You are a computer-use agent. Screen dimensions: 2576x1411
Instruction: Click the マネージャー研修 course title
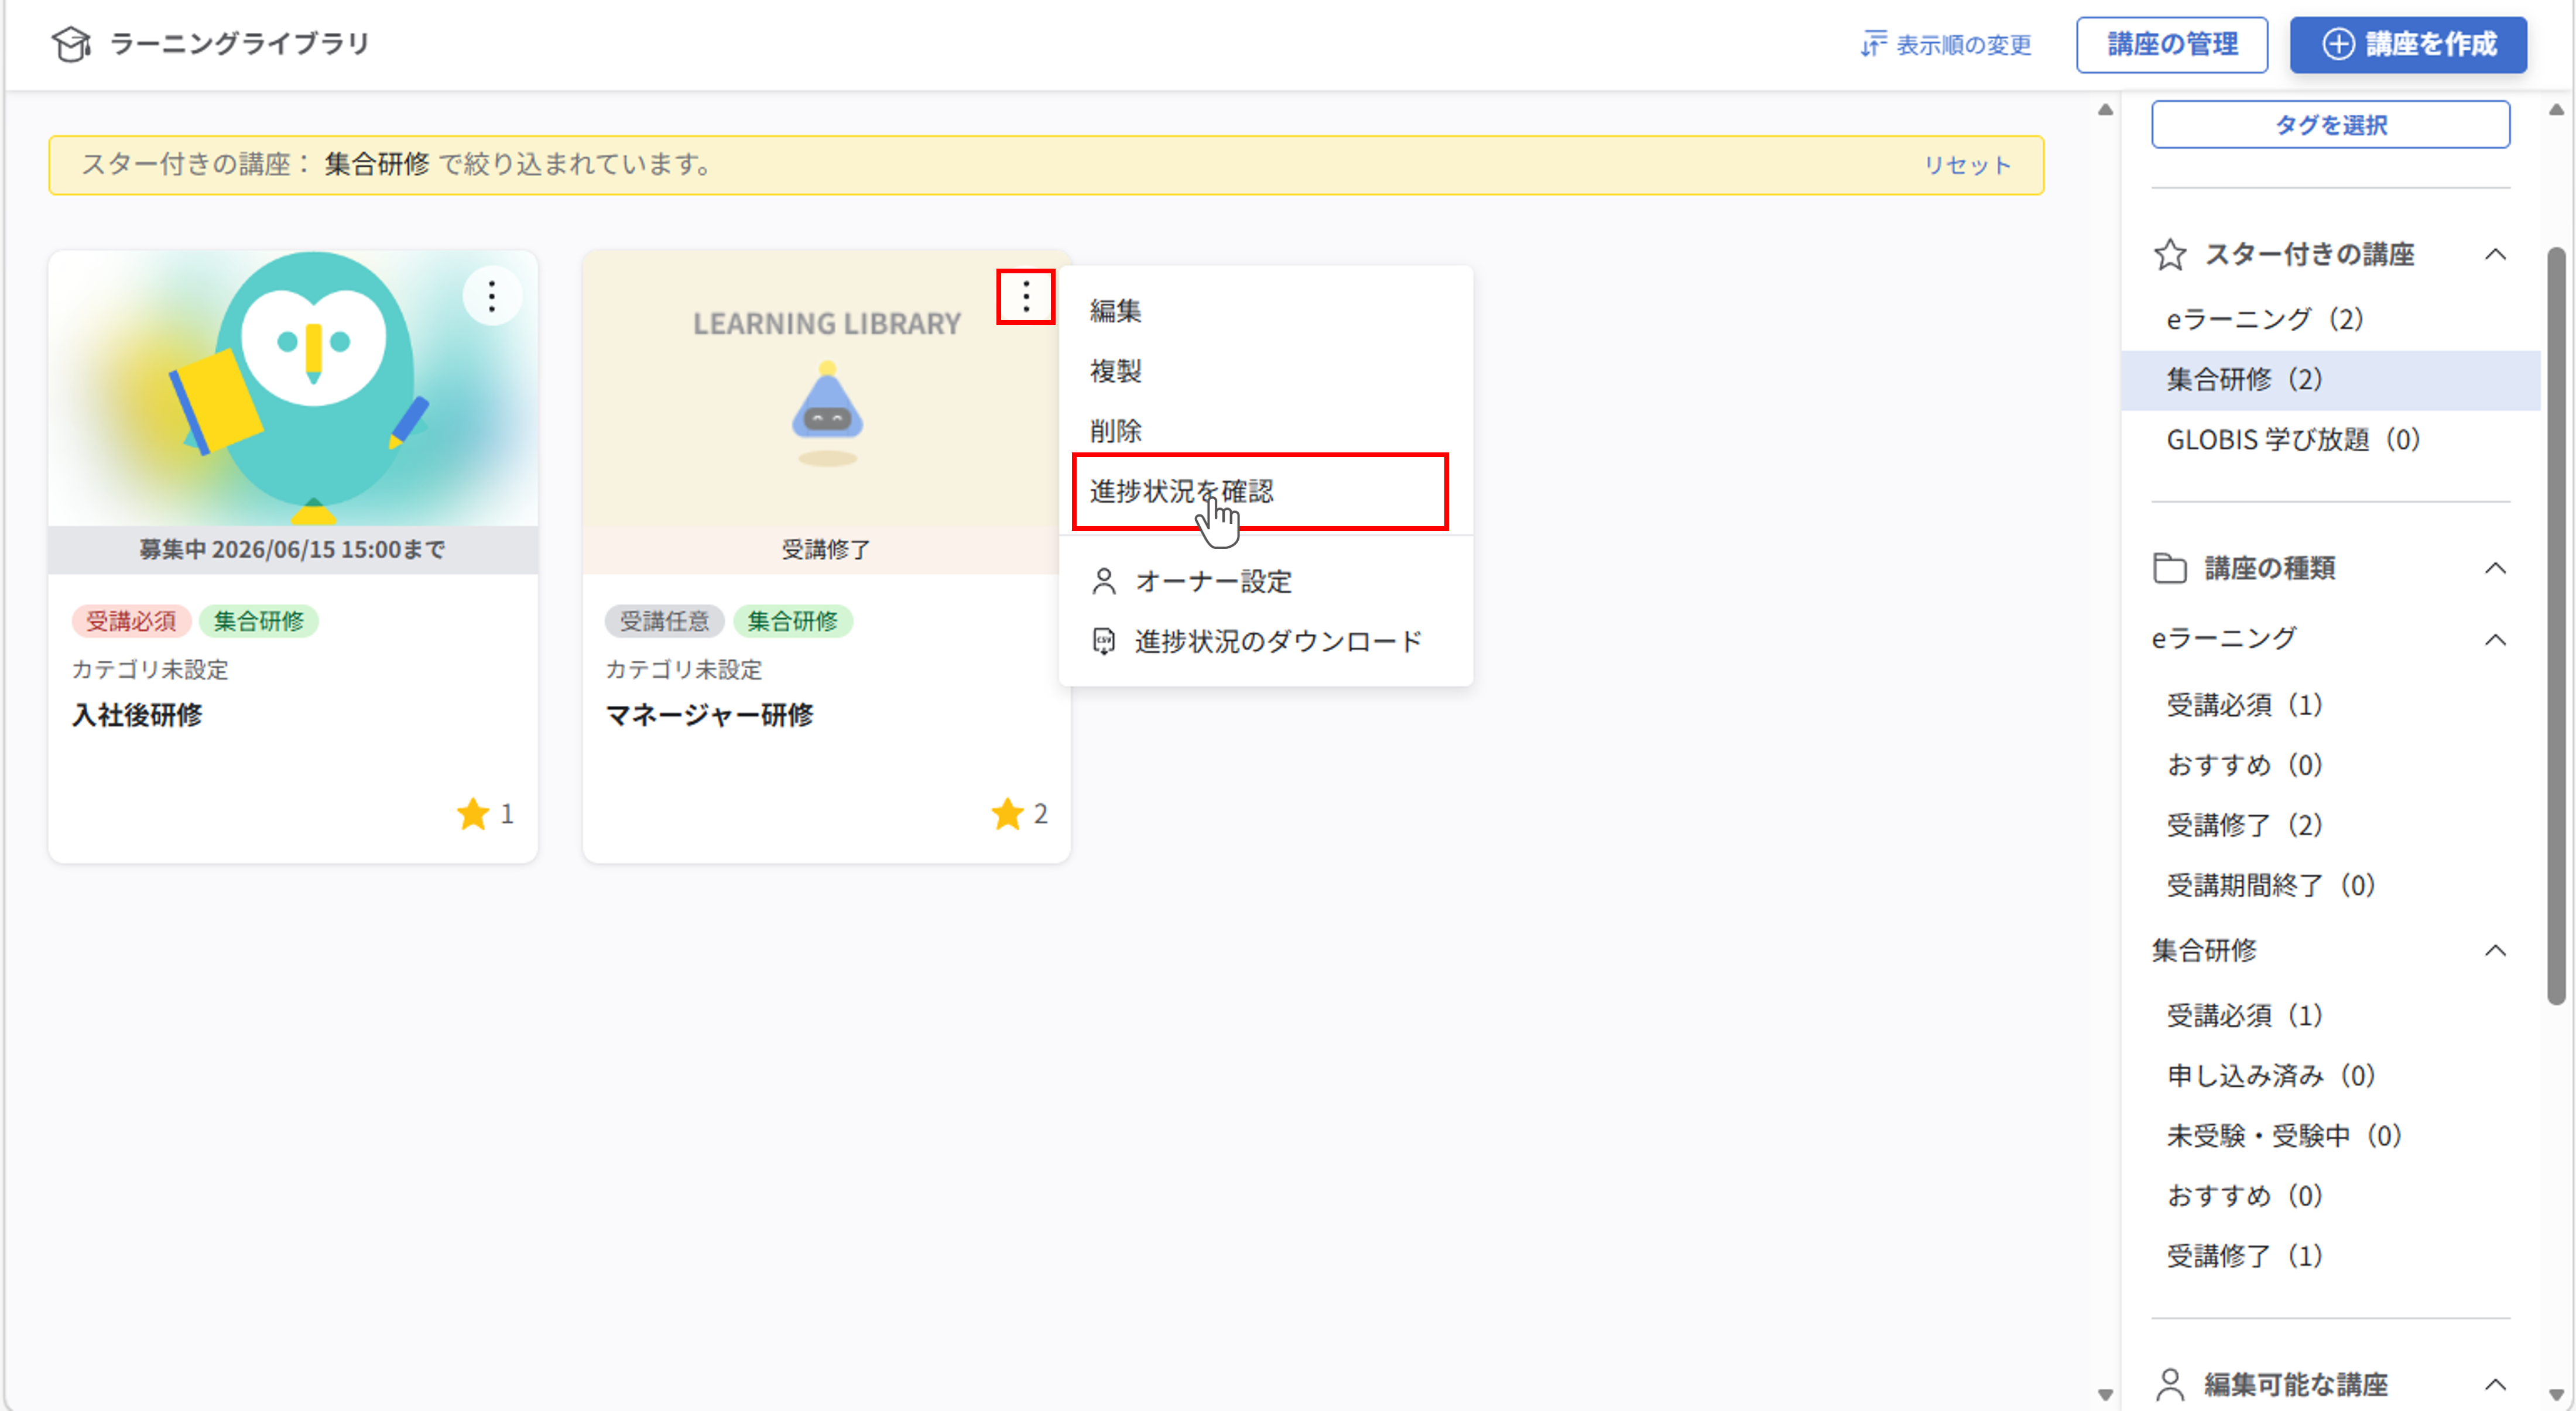click(709, 715)
